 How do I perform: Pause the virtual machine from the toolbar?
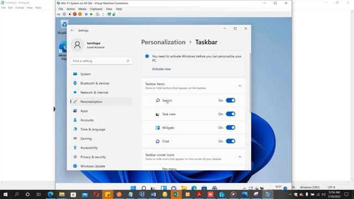coord(86,14)
